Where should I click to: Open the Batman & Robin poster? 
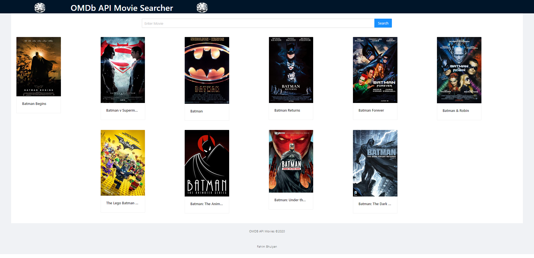[459, 70]
